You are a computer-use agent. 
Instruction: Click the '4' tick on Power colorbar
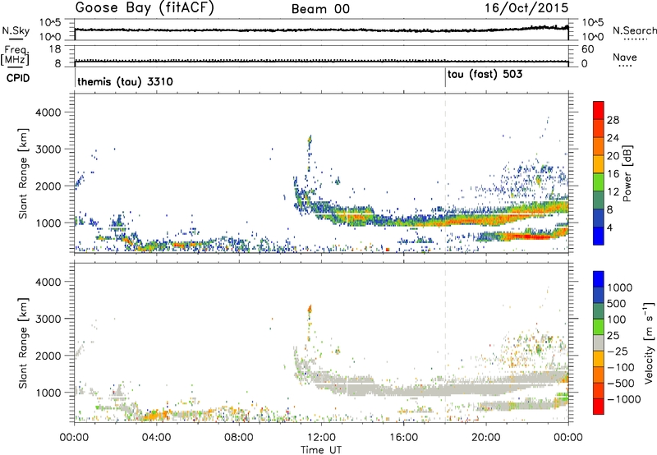pos(609,227)
